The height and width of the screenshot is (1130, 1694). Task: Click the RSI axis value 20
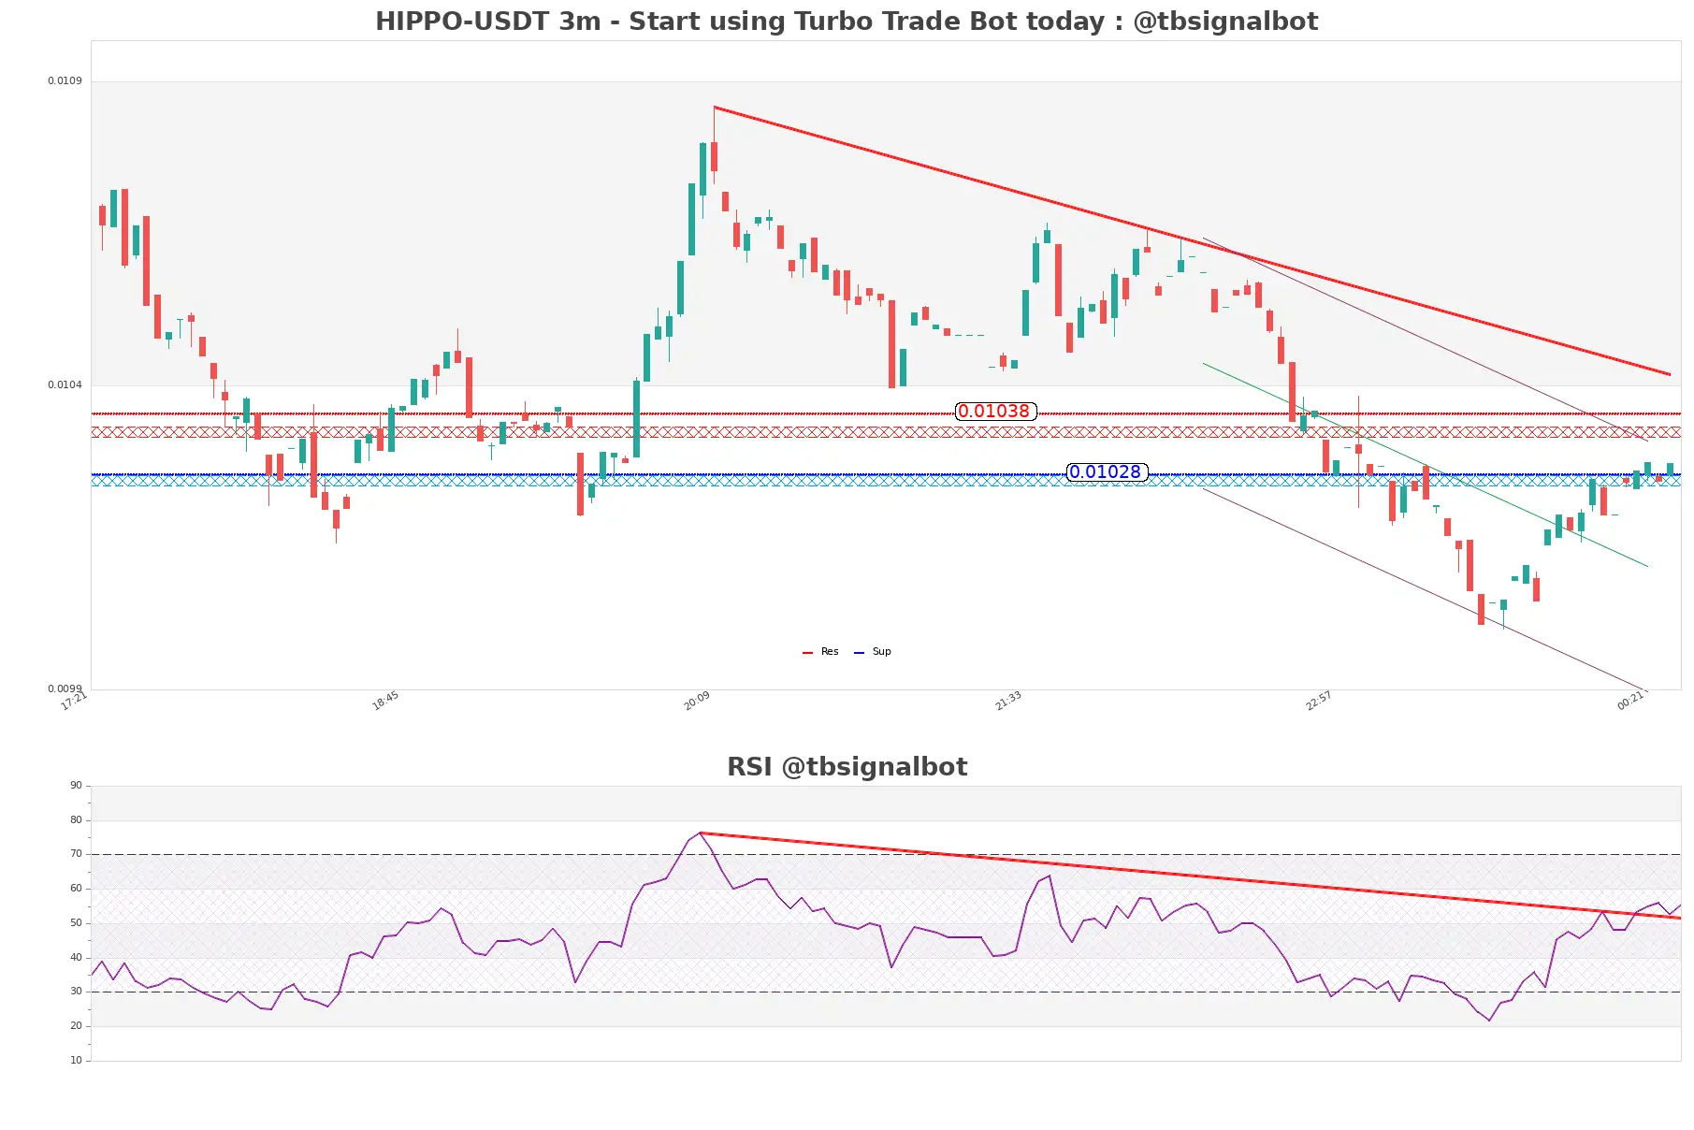pos(76,1026)
